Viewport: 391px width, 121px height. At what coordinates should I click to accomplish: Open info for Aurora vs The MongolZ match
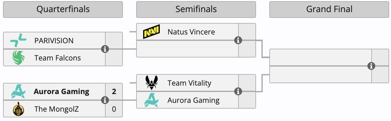click(105, 100)
